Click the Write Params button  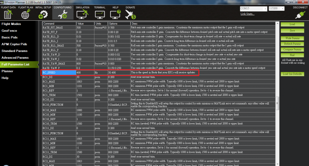292,38
